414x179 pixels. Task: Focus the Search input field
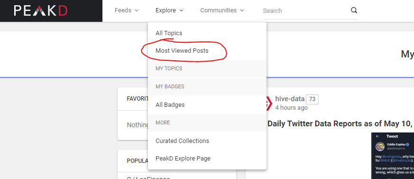[x=305, y=10]
